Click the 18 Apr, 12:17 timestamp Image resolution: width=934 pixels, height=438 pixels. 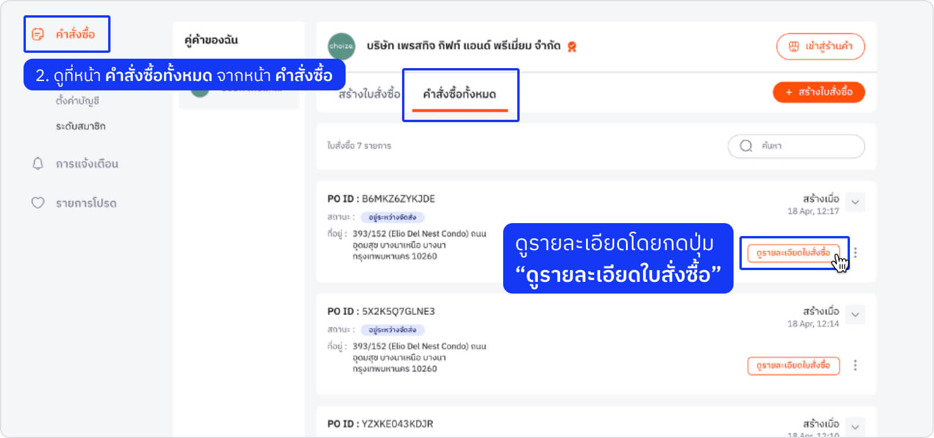click(x=813, y=211)
